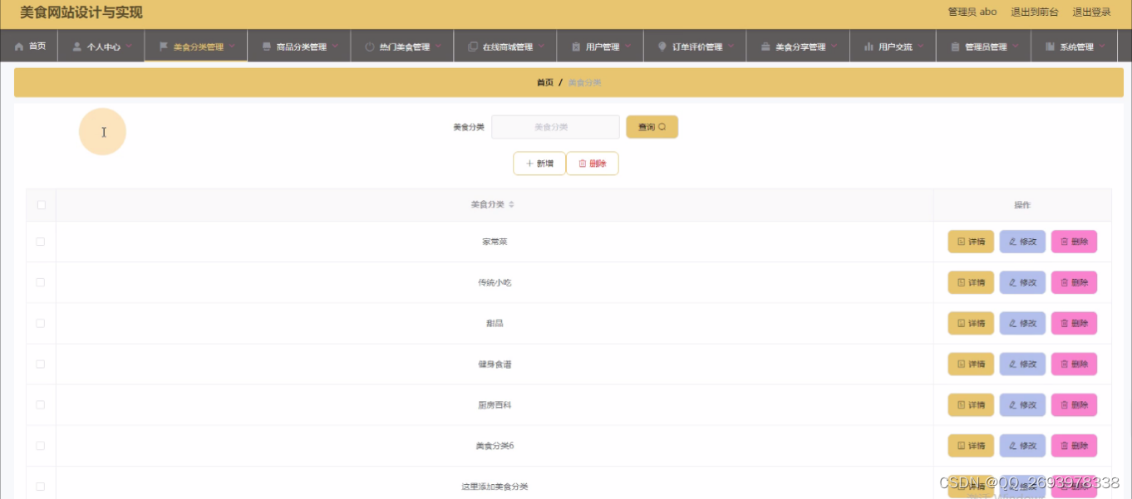
Task: Focus the 美食分类 search input field
Action: point(555,127)
